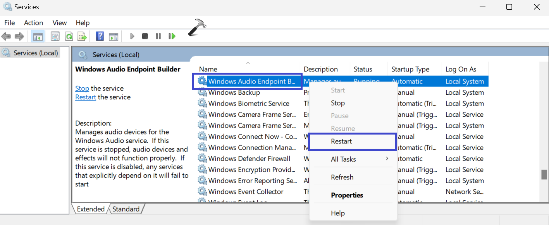Select Services (Local) in console tree
Screen dimensions: 549x225
(x=30, y=53)
